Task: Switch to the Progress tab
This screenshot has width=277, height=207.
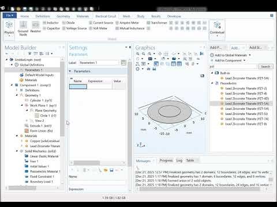Action: pos(166,160)
